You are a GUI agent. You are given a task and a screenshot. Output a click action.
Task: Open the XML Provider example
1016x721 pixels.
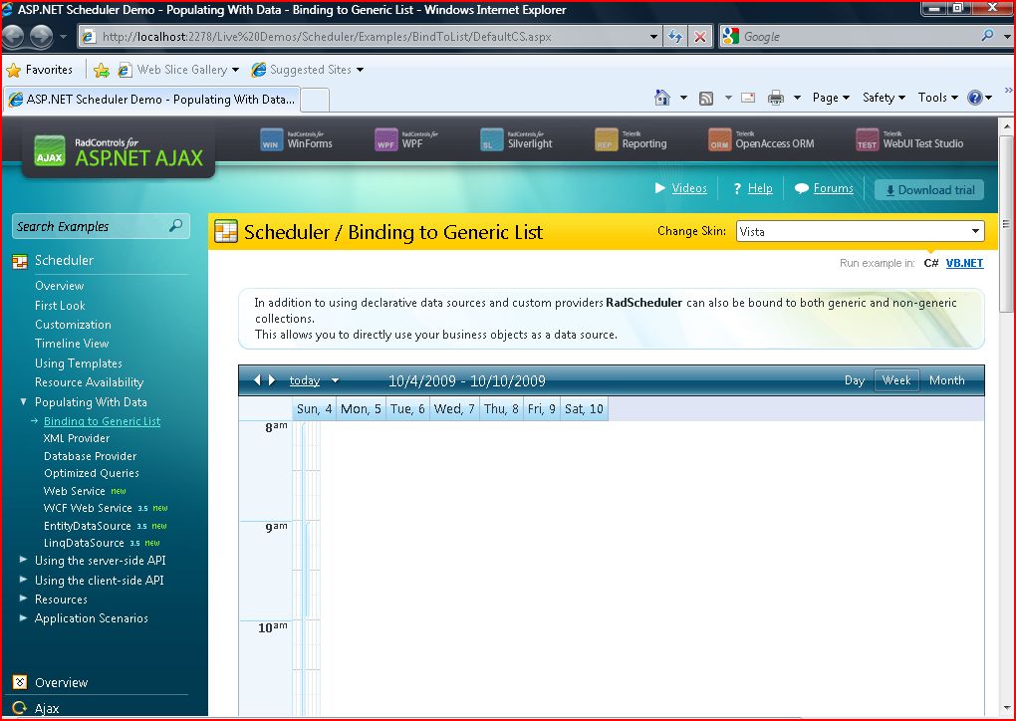(x=77, y=438)
